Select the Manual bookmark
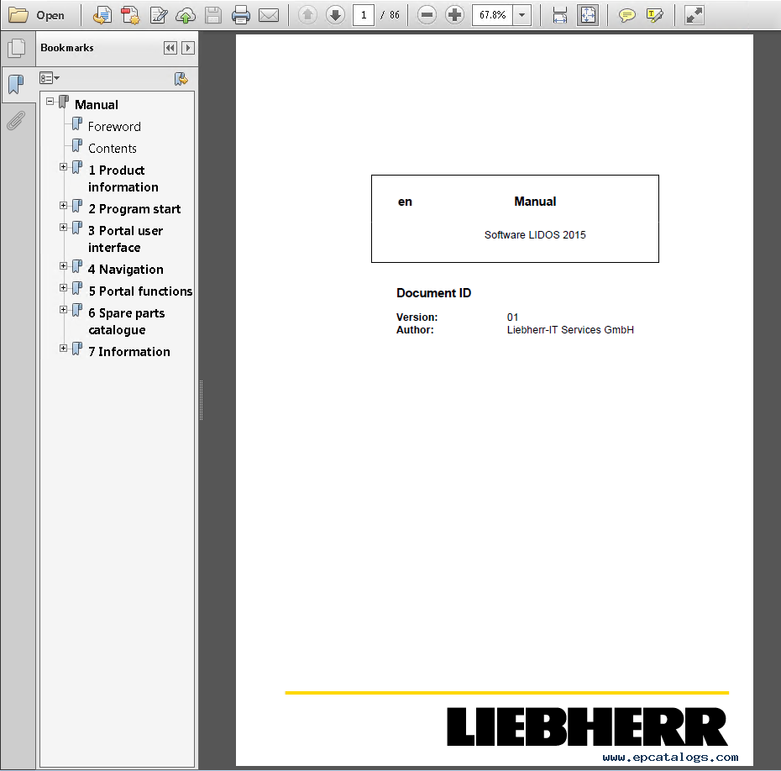781x771 pixels. (x=96, y=105)
